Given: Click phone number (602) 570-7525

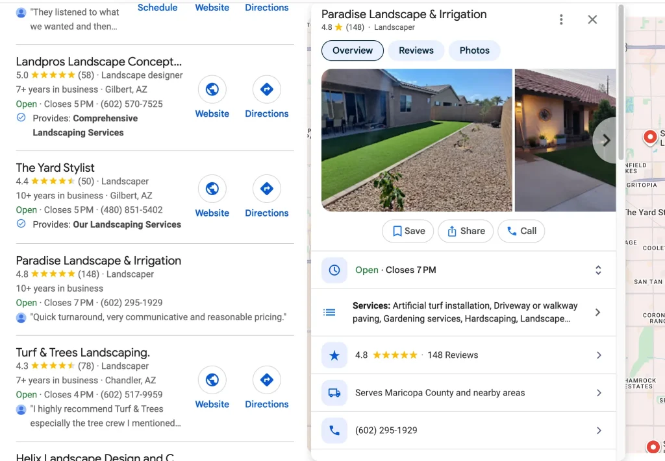Looking at the screenshot, I should pyautogui.click(x=131, y=104).
